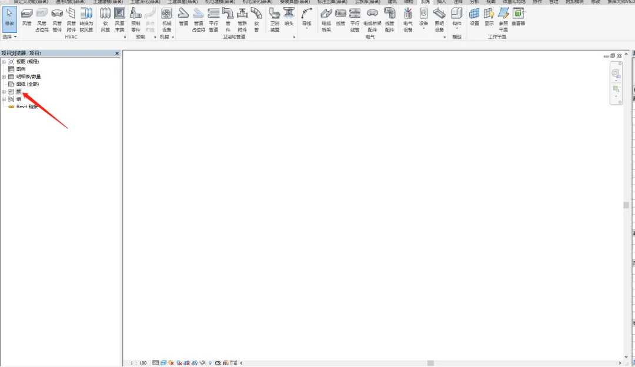Image resolution: width=635 pixels, height=367 pixels.
Task: Toggle show crop region icon in view bar
Action: click(x=195, y=363)
